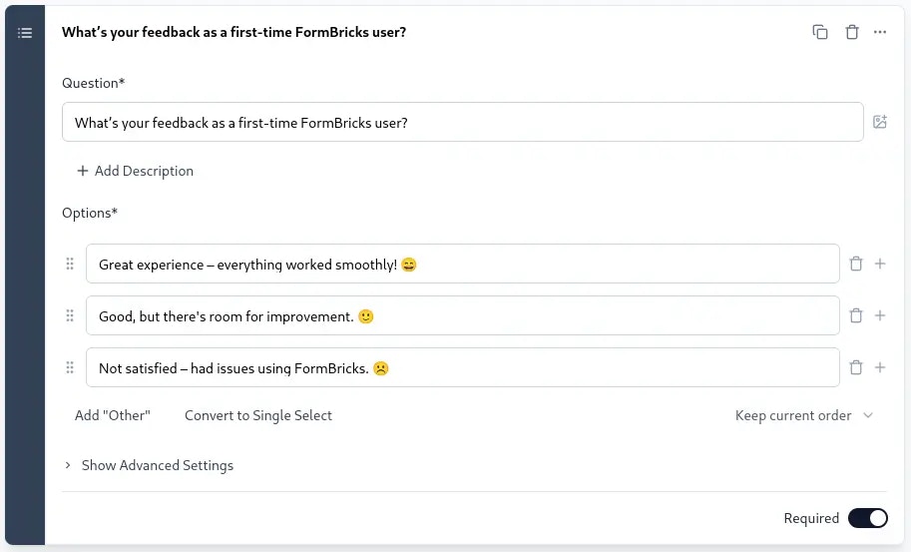Add an option below "Good, but there's room"
911x552 pixels.
coord(880,315)
